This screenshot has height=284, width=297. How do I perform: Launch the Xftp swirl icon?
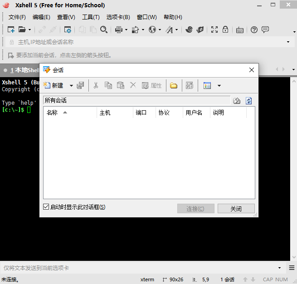point(189,29)
